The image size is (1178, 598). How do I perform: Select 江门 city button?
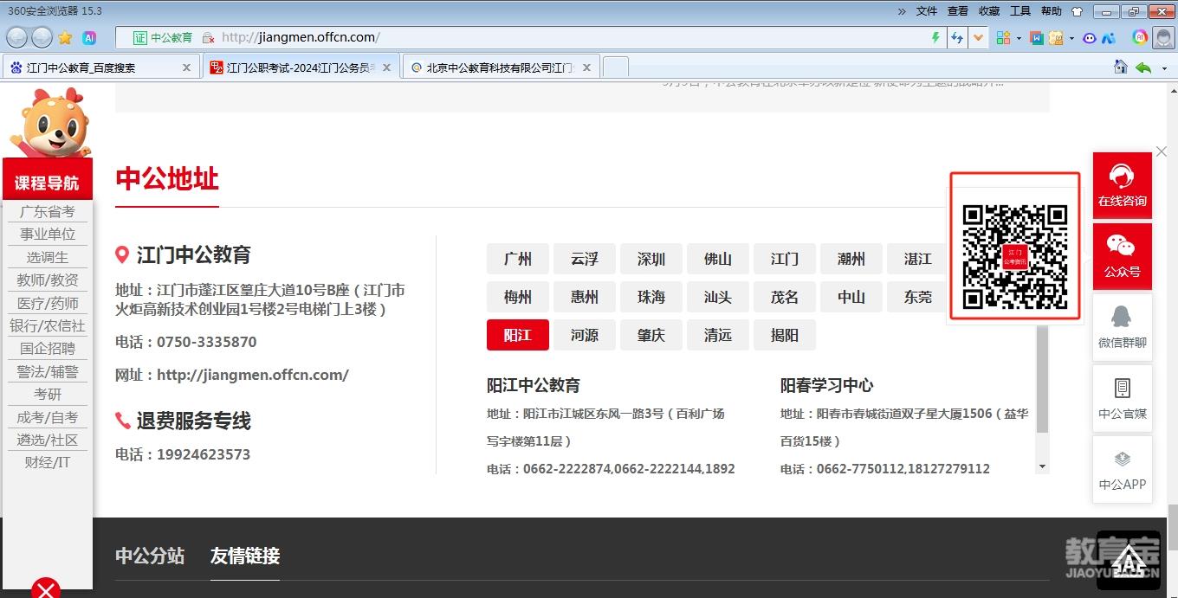point(785,259)
